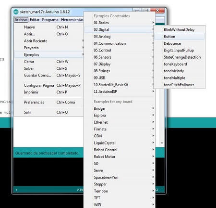
Task: Open the Editar menu
Action: point(35,20)
